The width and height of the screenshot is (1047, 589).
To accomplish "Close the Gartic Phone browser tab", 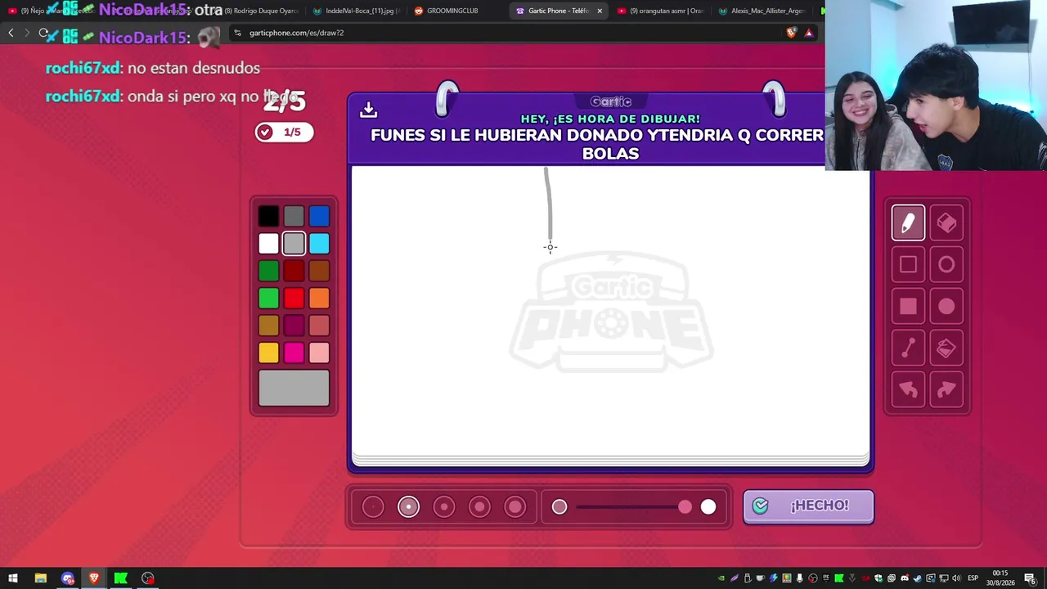I will click(x=600, y=11).
